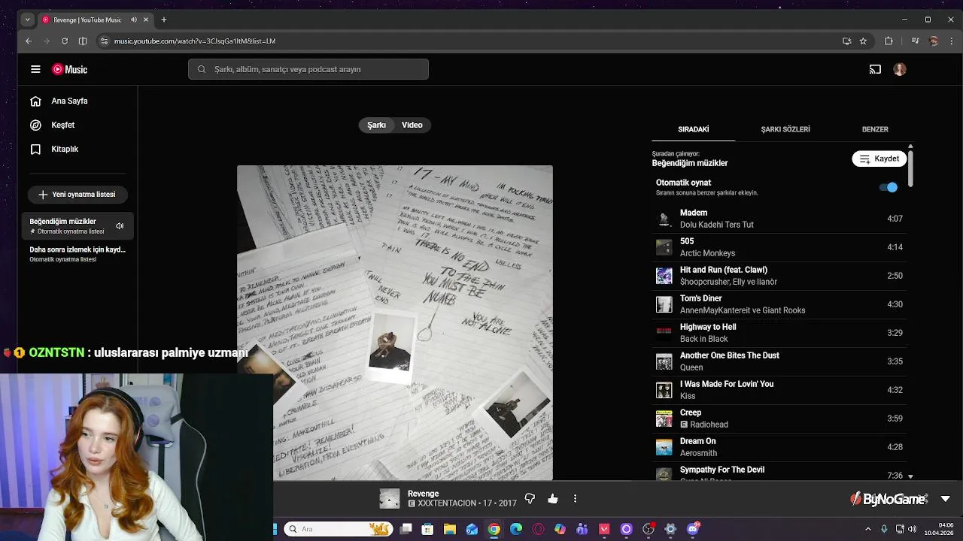
Task: Dislike the song Revenge
Action: pos(530,498)
